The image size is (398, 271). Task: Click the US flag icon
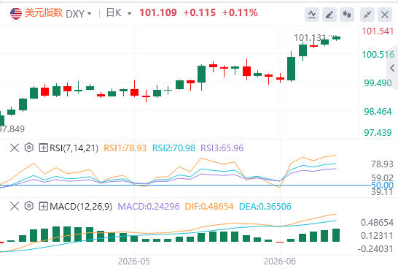point(16,13)
